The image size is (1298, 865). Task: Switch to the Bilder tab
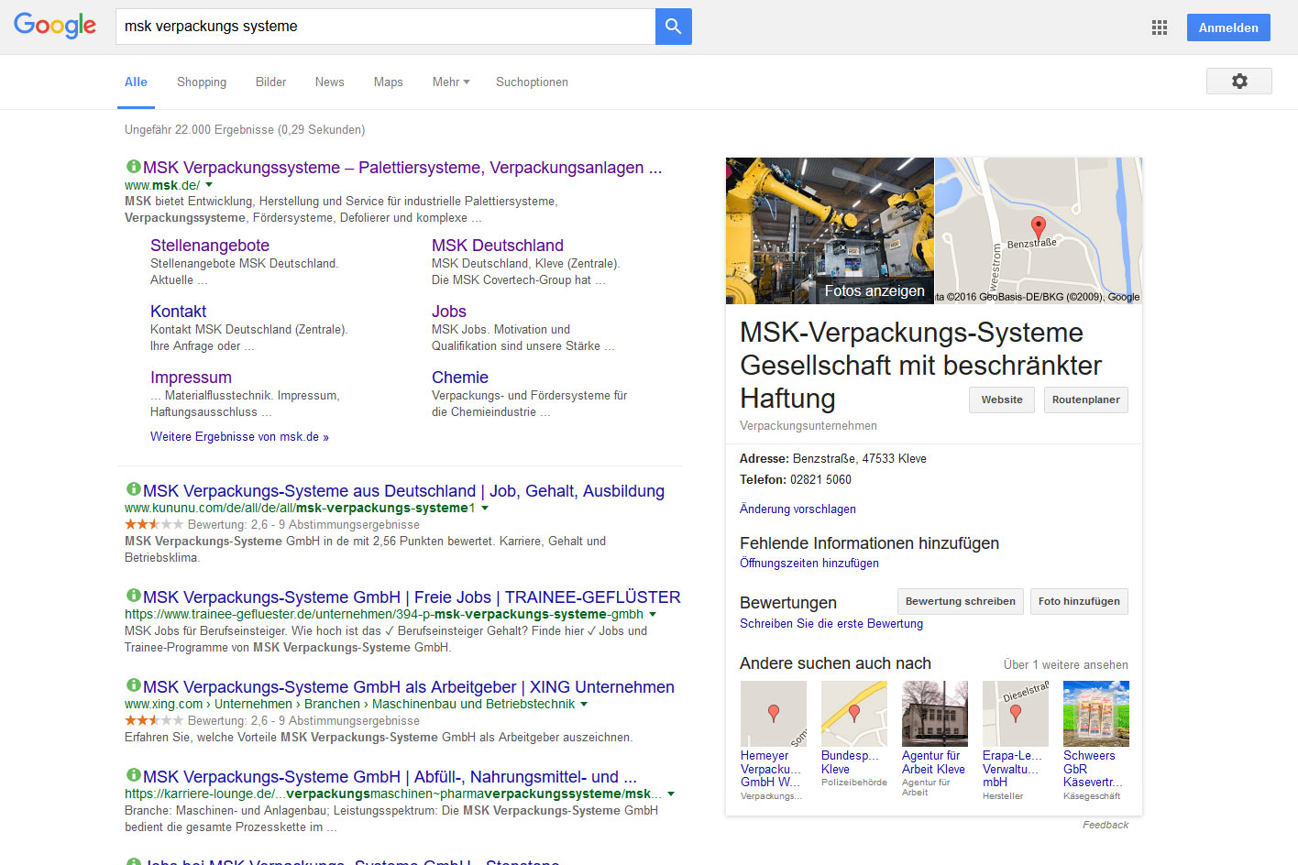coord(270,82)
